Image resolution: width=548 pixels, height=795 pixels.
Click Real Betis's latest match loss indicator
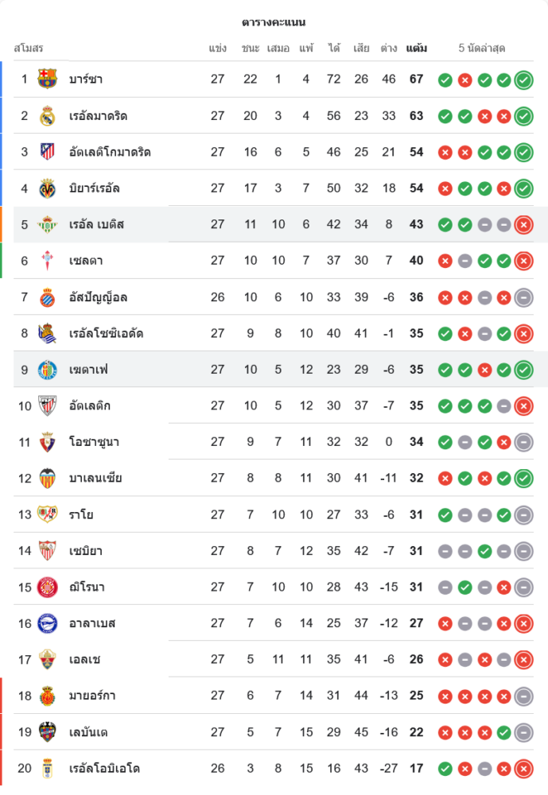[523, 225]
